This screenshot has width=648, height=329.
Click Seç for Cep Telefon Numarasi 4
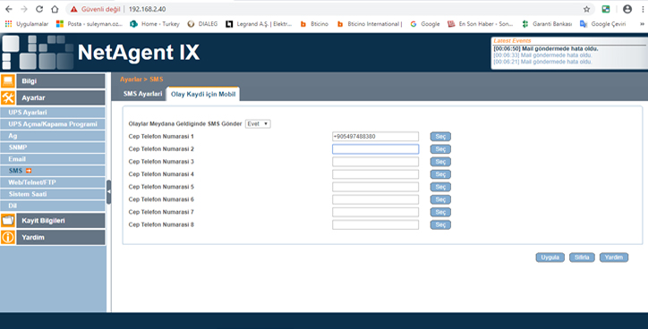click(x=440, y=174)
